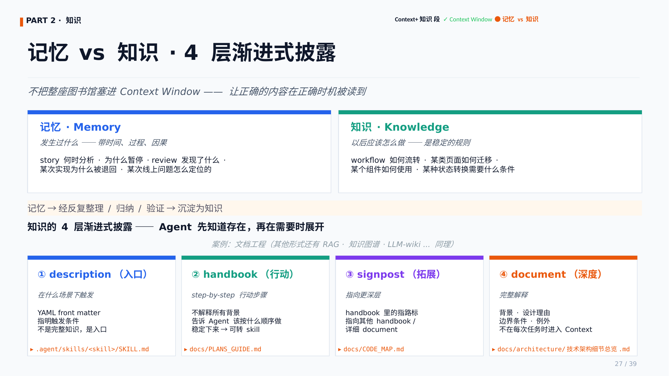Click the handbook (行动) card title
This screenshot has width=669, height=376.
[x=243, y=274]
